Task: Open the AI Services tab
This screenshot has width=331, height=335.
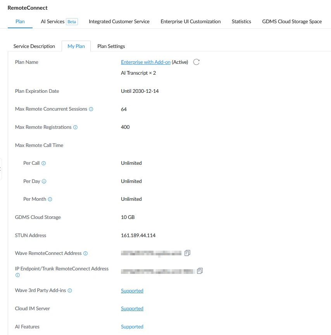Action: point(59,22)
